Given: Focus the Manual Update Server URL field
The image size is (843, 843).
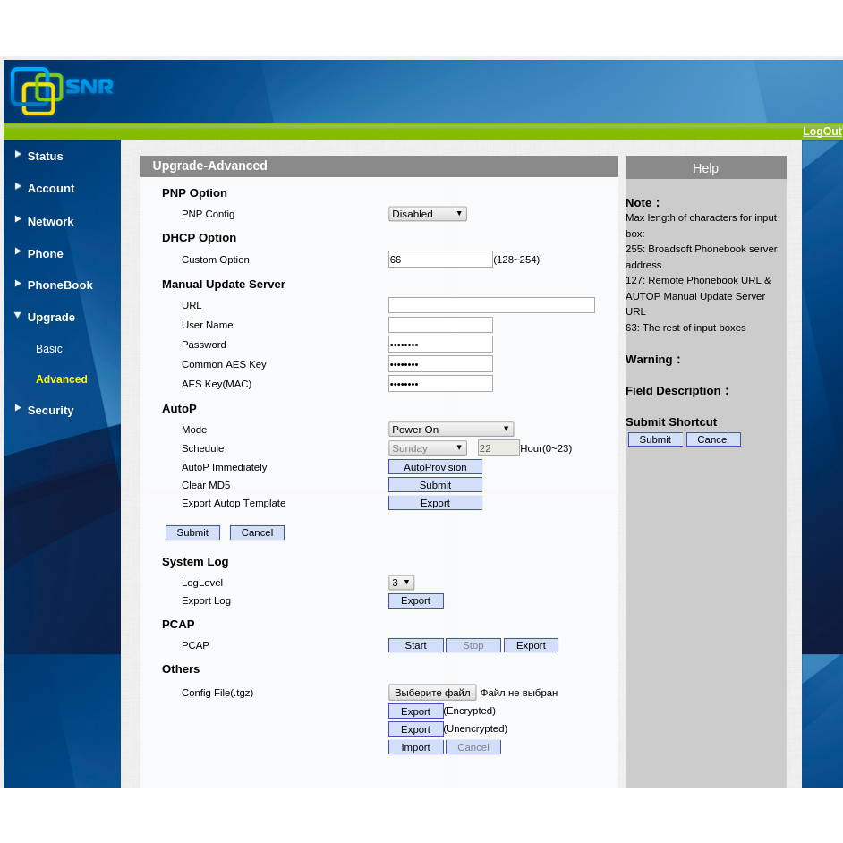Looking at the screenshot, I should click(x=491, y=305).
